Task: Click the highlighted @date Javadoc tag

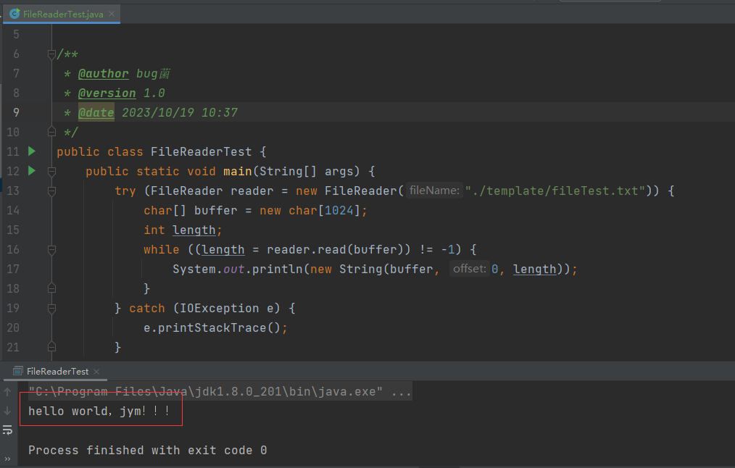Action: pos(96,113)
